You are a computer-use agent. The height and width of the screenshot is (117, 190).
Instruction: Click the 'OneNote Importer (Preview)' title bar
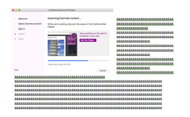pyautogui.click(x=62, y=10)
